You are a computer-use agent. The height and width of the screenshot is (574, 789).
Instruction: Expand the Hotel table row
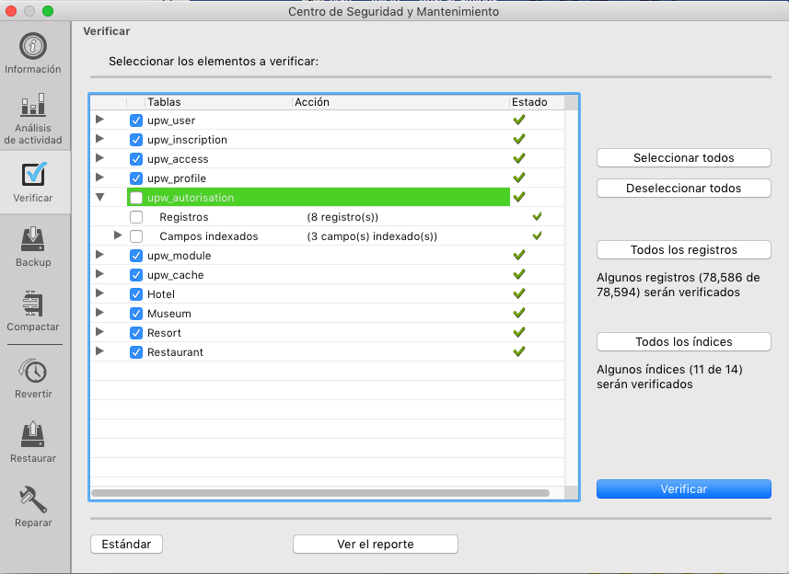tap(100, 294)
